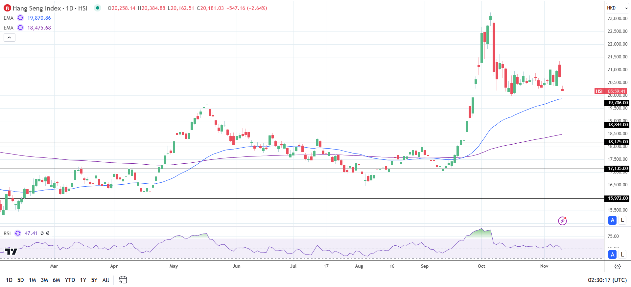Toggle log scale L on RSI pane

[x=622, y=254]
